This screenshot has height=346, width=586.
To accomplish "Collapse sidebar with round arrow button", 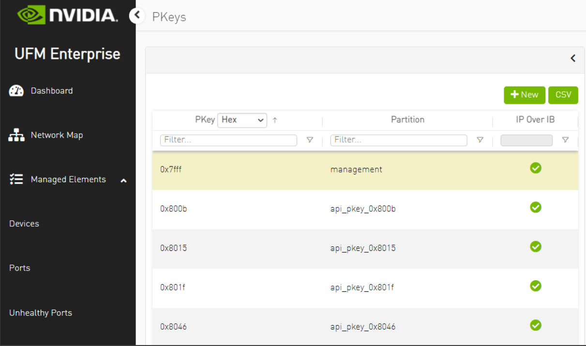I will coord(137,16).
